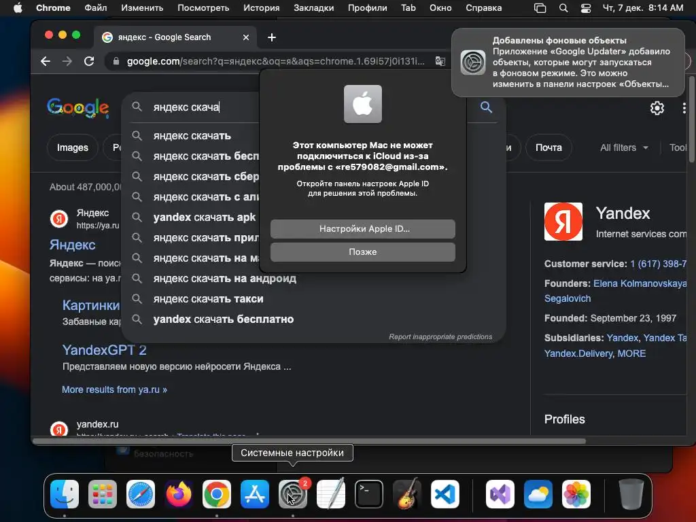Click the Позже button
696x522 pixels.
(363, 251)
